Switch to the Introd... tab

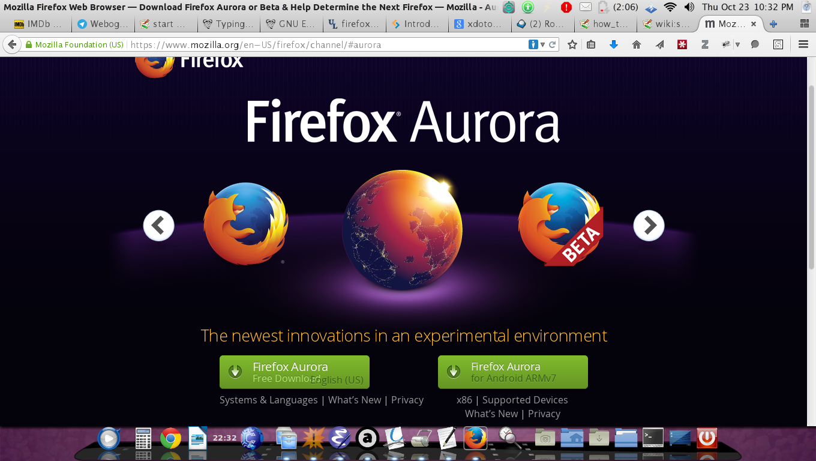[x=416, y=24]
